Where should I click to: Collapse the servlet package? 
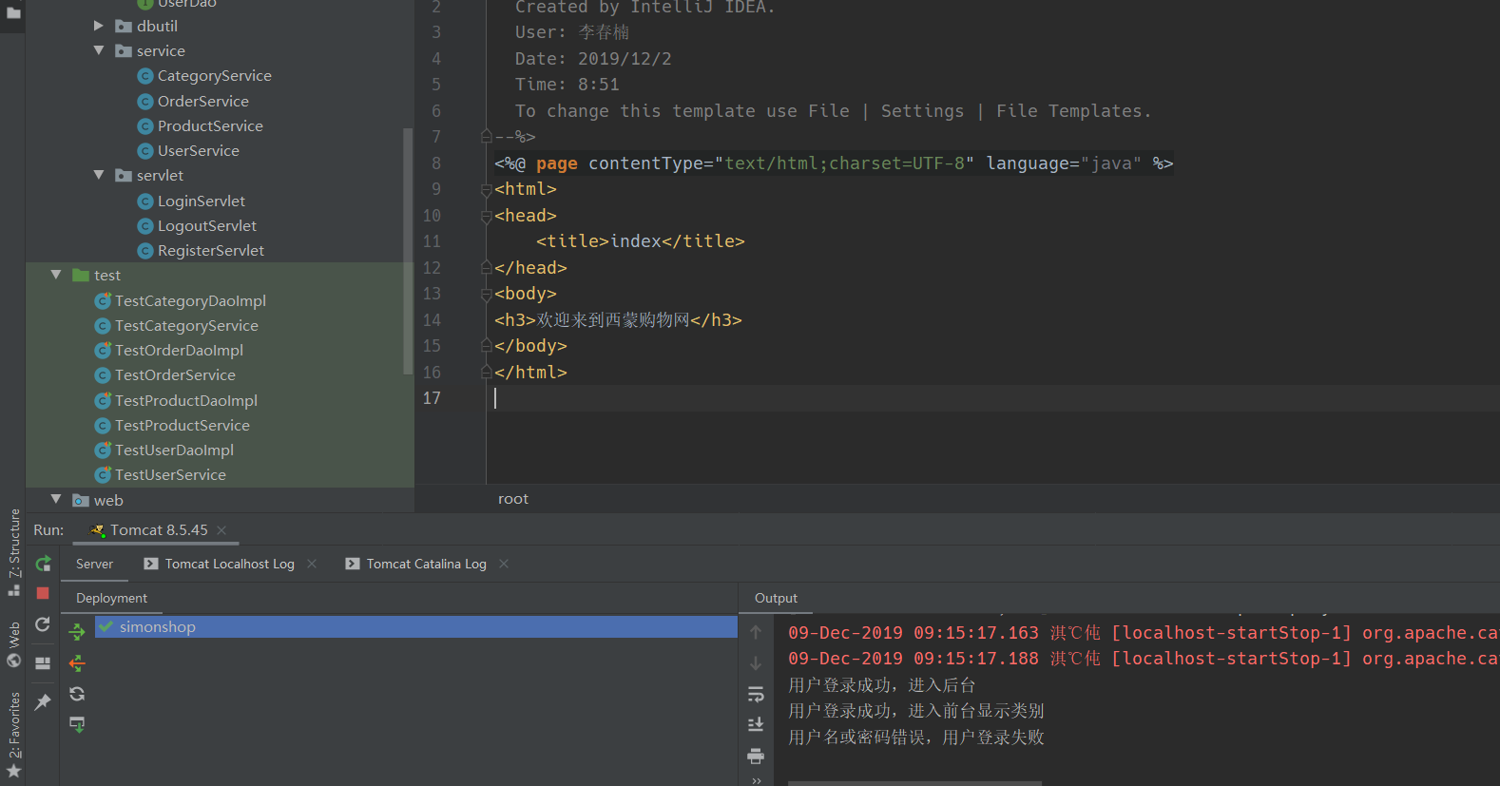[x=98, y=175]
